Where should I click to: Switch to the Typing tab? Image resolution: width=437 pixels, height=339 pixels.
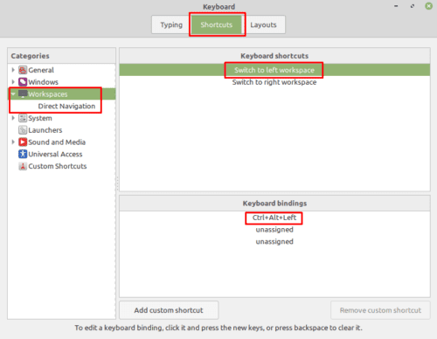(x=171, y=24)
